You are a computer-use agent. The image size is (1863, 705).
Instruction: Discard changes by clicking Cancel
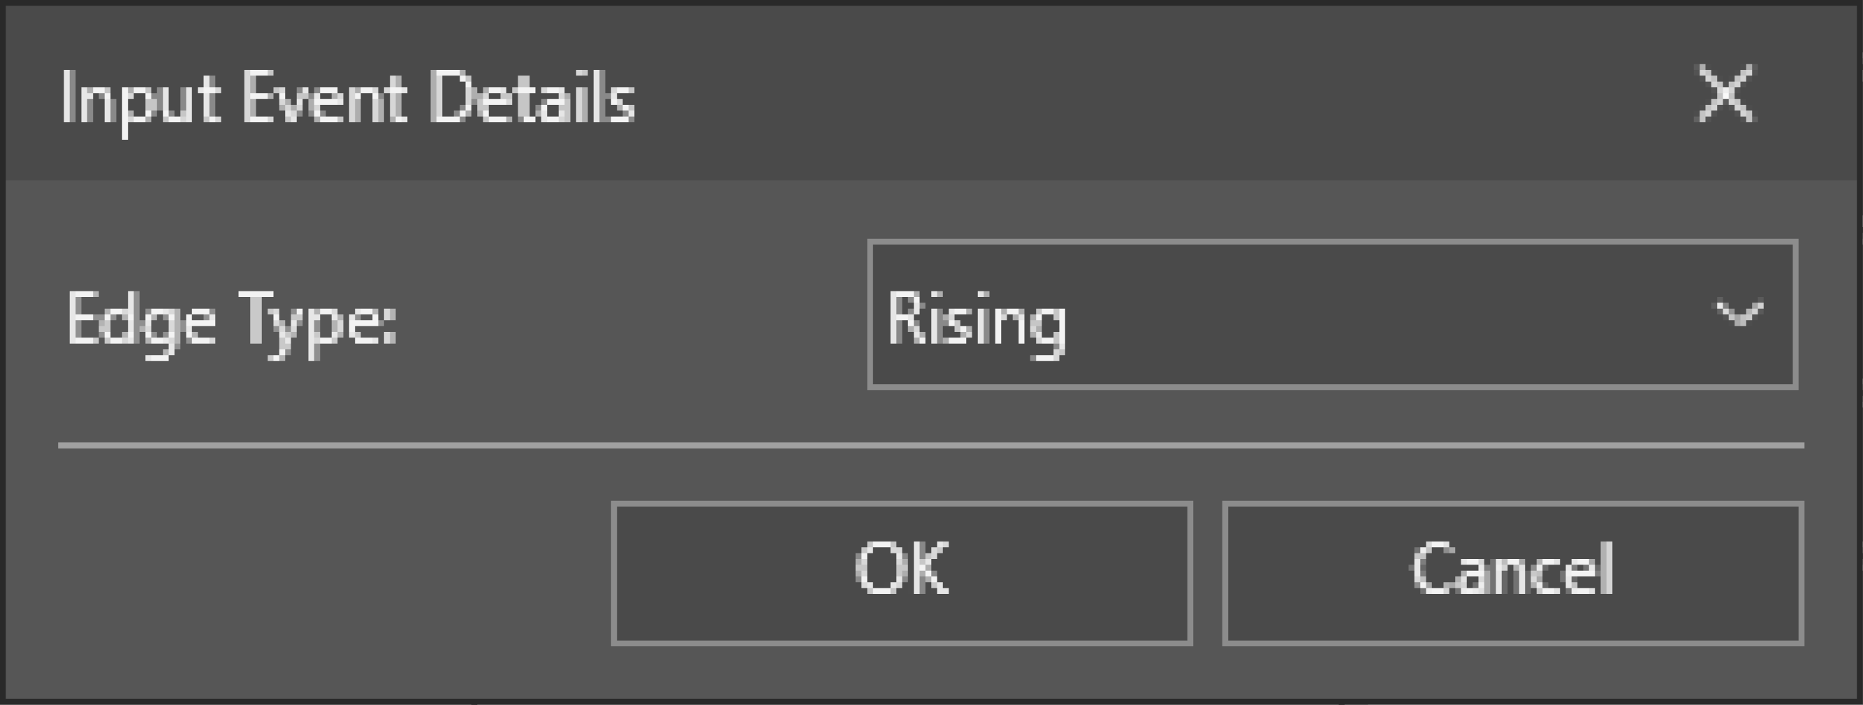click(x=1512, y=572)
